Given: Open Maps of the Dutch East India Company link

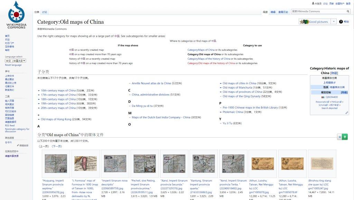Looking at the screenshot, I should click(x=161, y=117).
